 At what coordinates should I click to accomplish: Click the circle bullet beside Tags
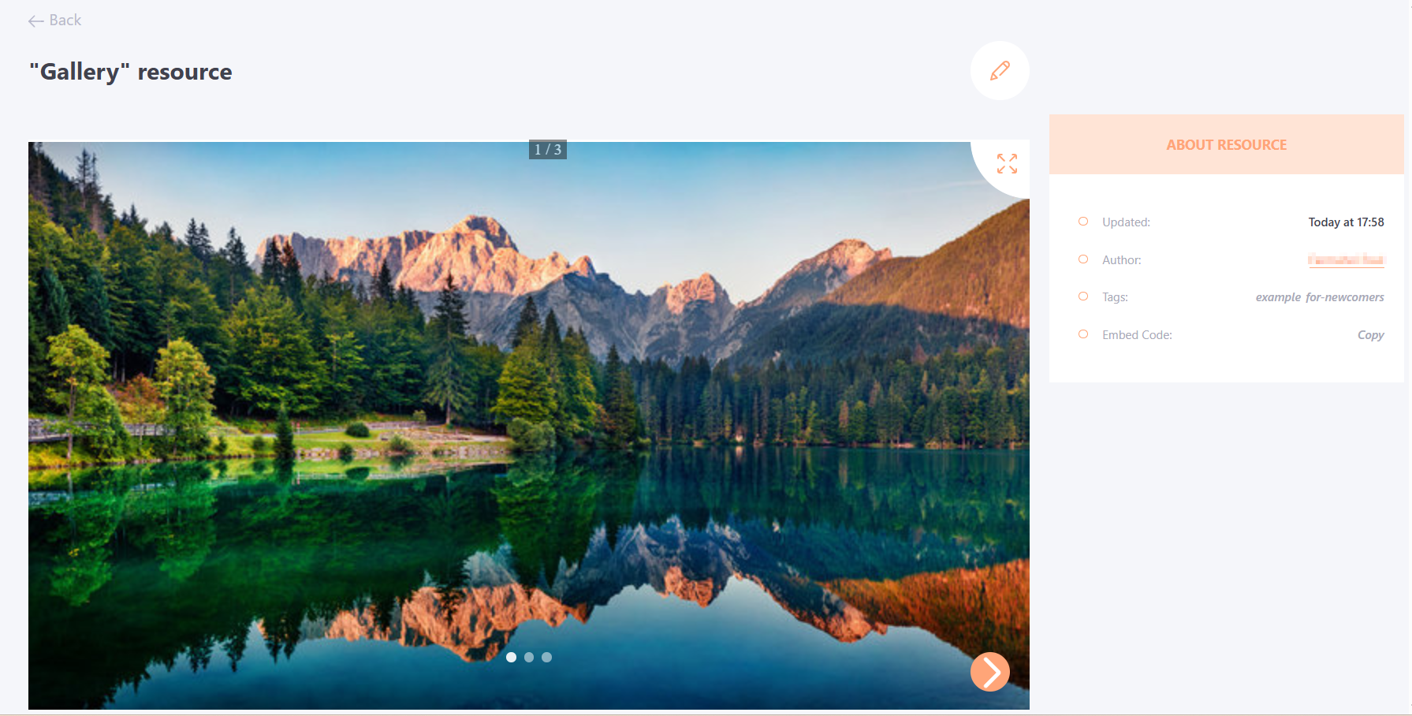point(1083,296)
